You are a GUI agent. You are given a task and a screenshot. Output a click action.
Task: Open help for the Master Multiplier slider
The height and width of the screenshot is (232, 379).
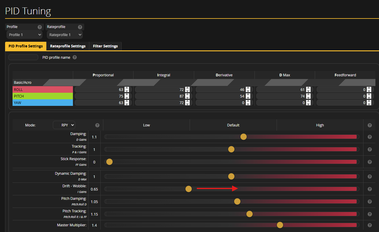pyautogui.click(x=370, y=225)
